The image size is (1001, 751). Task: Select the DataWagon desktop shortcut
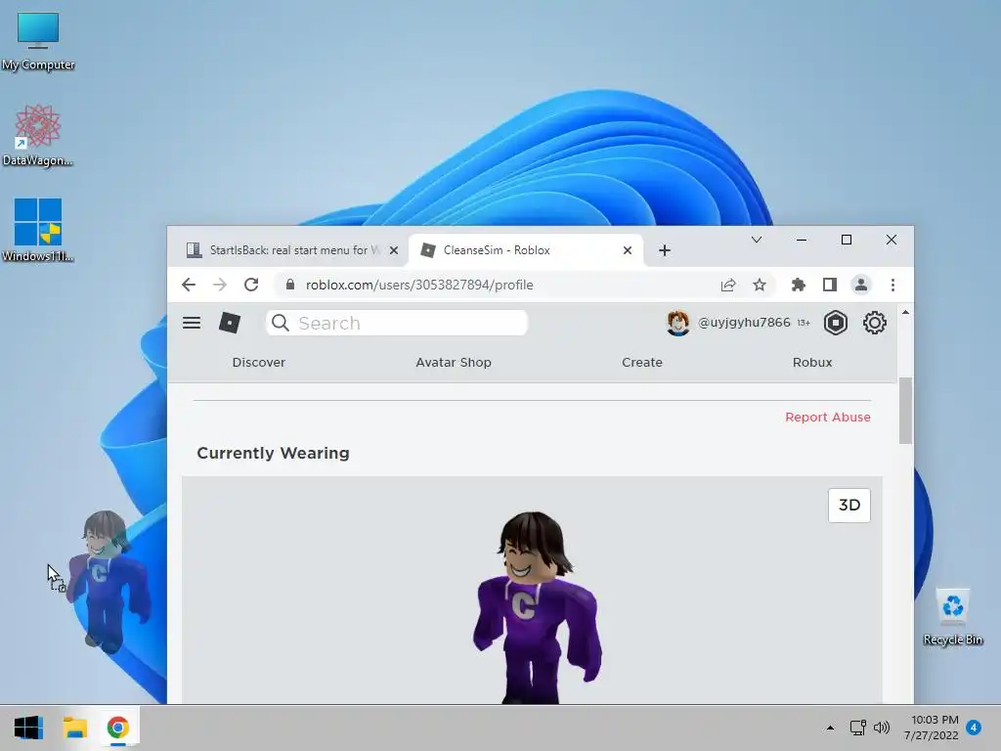click(x=38, y=135)
